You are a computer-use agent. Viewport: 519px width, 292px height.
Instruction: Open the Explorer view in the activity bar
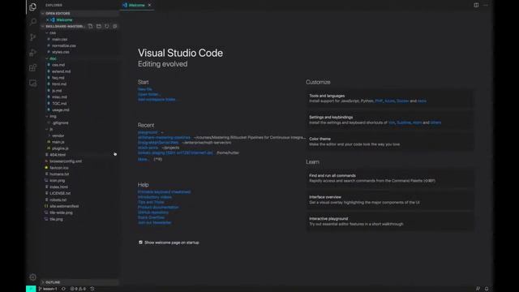(x=32, y=6)
